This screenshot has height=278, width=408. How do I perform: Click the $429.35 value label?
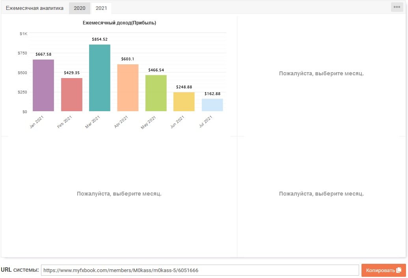[72, 73]
